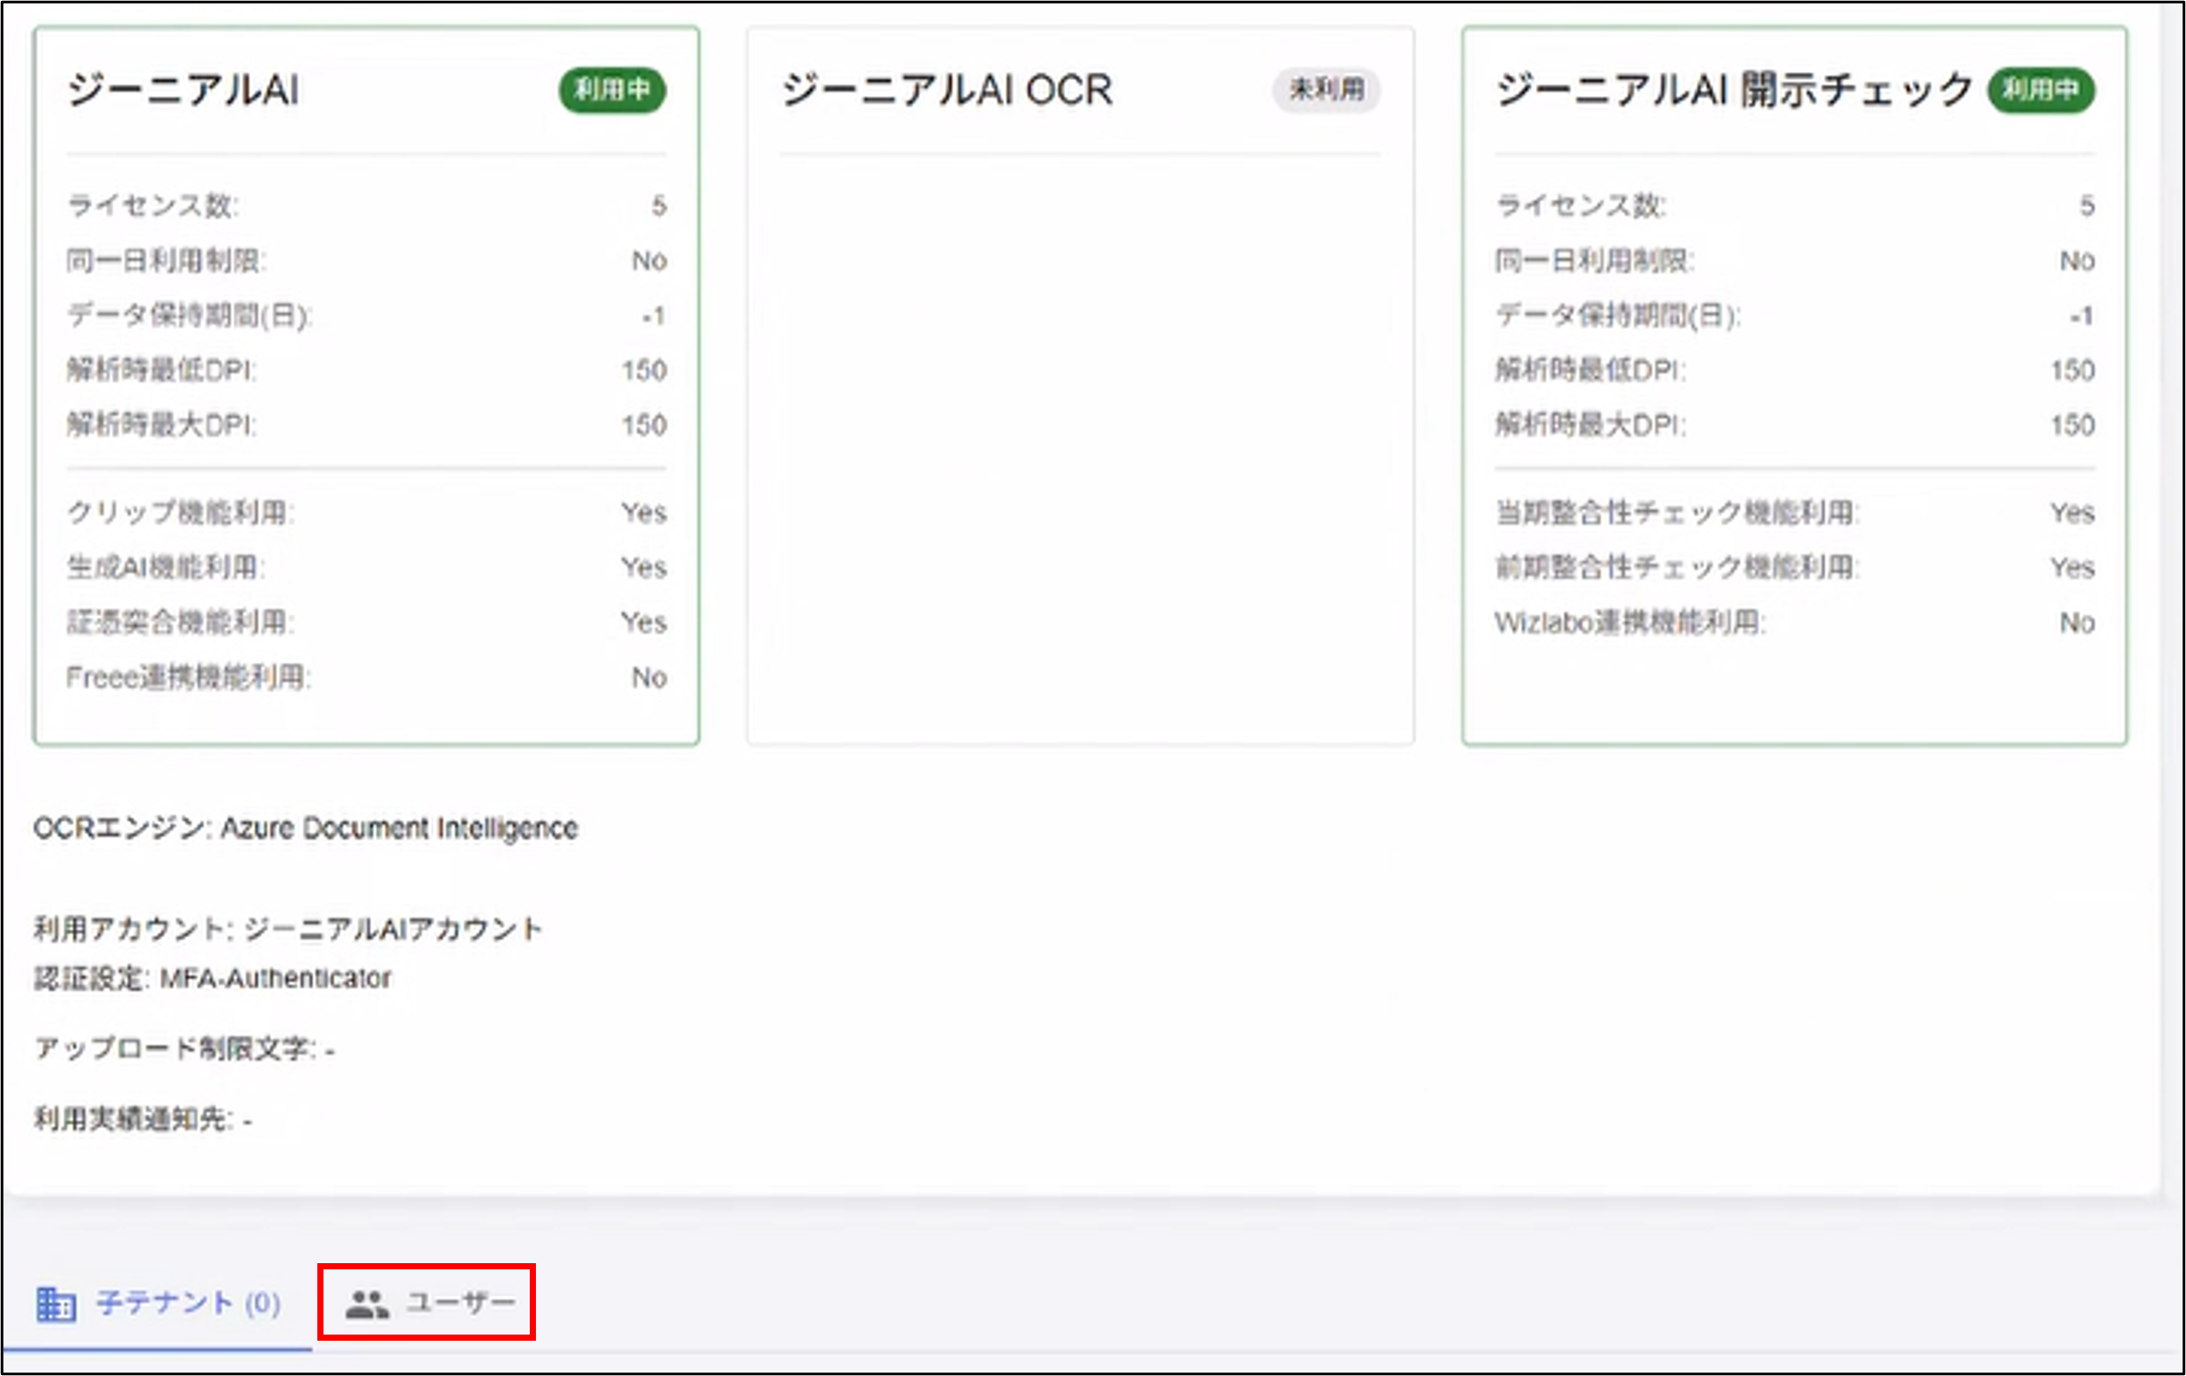The image size is (2186, 1376).
Task: Click the Freee連携機能利用 row label
Action: [x=188, y=677]
